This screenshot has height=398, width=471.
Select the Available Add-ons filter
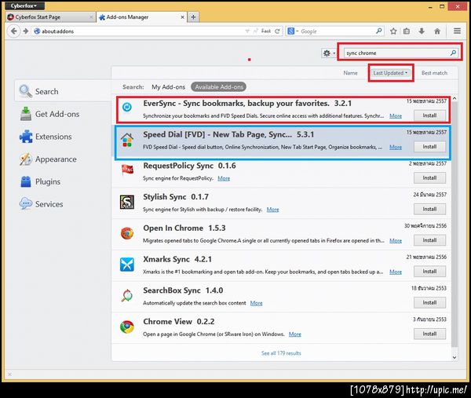219,87
